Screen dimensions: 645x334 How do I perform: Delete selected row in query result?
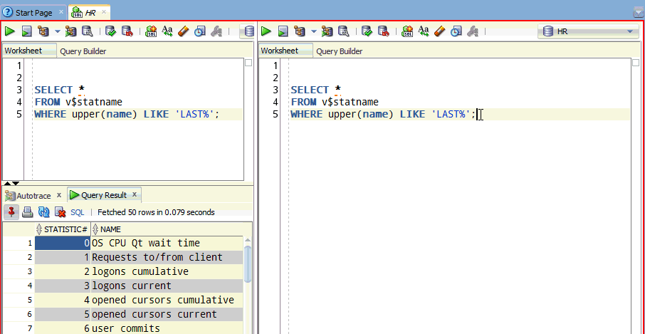pyautogui.click(x=61, y=212)
